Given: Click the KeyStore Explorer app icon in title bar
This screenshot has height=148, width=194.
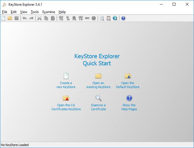Looking at the screenshot, I should pyautogui.click(x=5, y=5).
